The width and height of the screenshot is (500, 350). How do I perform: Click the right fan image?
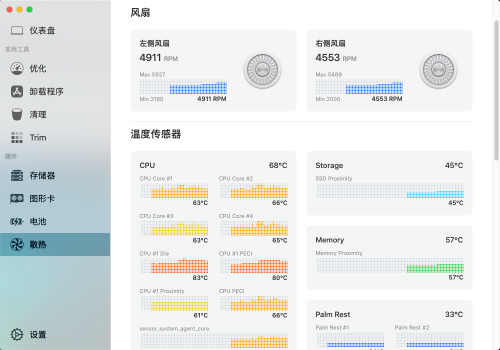point(438,70)
